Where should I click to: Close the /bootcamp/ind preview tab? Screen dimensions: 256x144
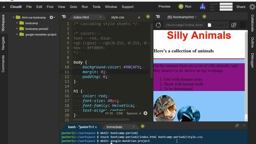click(x=196, y=17)
